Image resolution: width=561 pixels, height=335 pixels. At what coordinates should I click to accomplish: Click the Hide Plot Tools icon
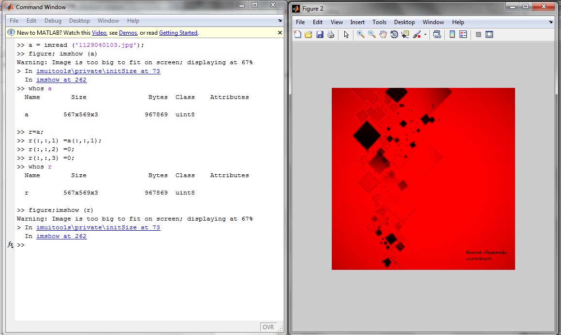478,34
